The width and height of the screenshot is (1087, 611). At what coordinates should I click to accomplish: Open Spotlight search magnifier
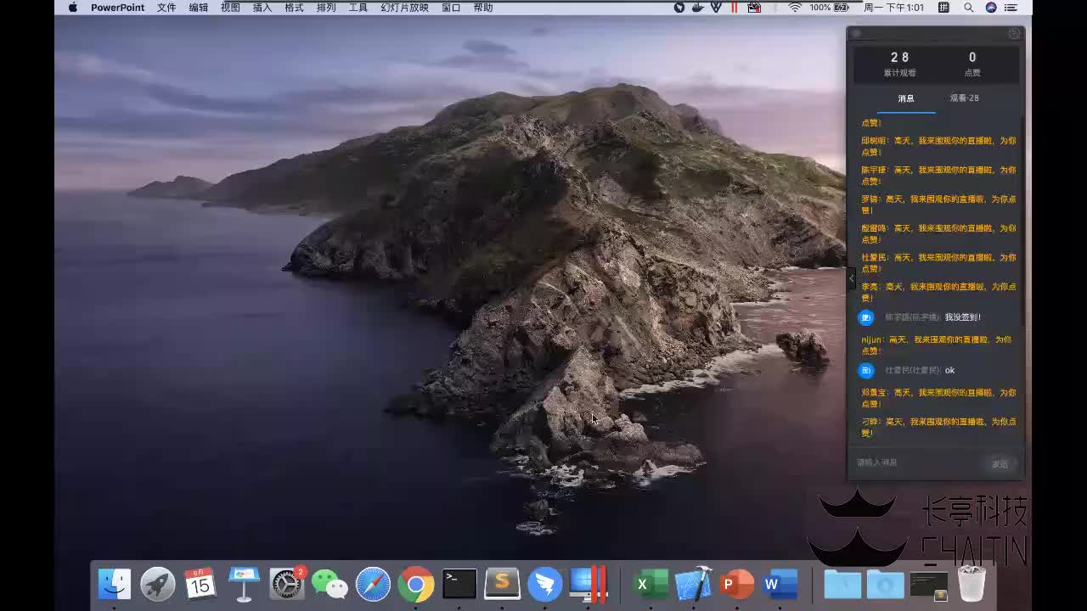pyautogui.click(x=968, y=8)
